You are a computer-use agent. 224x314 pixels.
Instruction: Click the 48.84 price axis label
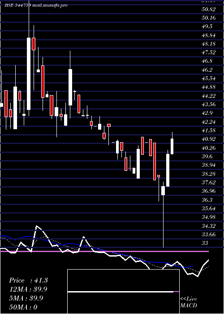point(209,35)
